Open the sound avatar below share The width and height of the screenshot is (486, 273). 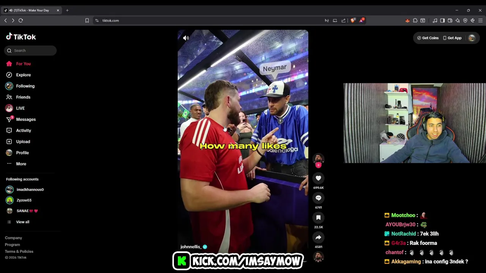318,257
